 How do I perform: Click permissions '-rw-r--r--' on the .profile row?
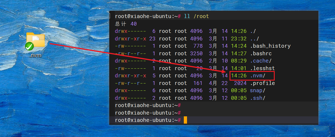tap(131, 83)
